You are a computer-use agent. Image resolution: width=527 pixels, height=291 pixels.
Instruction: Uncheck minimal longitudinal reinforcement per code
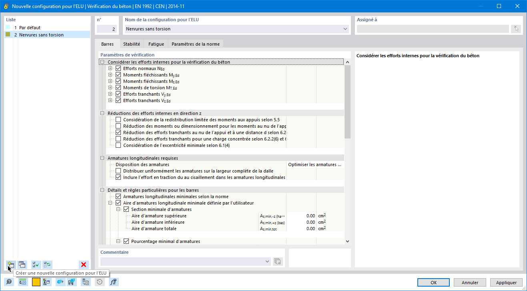(118, 196)
